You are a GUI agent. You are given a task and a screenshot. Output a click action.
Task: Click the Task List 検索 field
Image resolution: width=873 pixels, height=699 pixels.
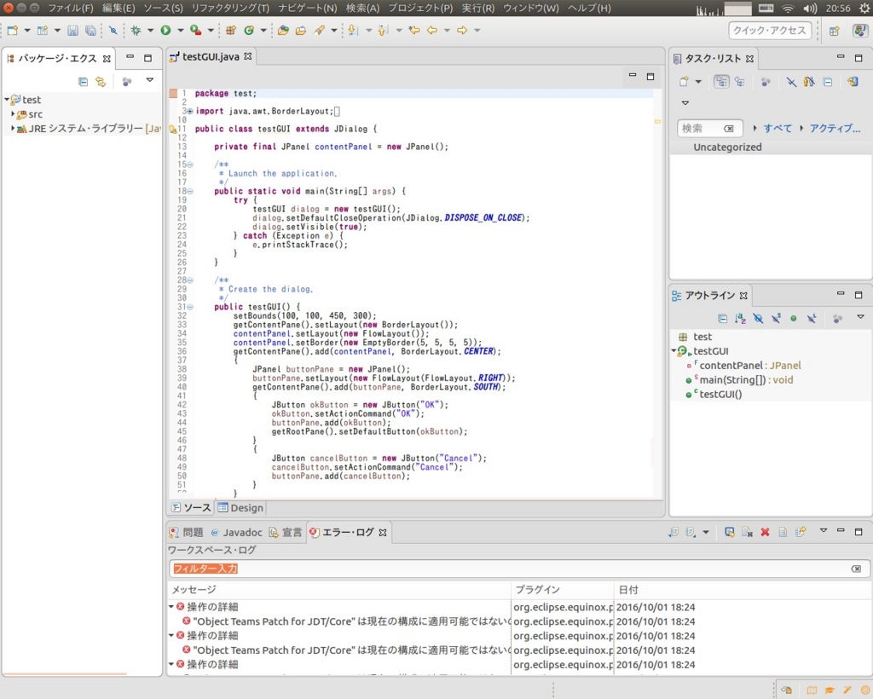point(710,129)
